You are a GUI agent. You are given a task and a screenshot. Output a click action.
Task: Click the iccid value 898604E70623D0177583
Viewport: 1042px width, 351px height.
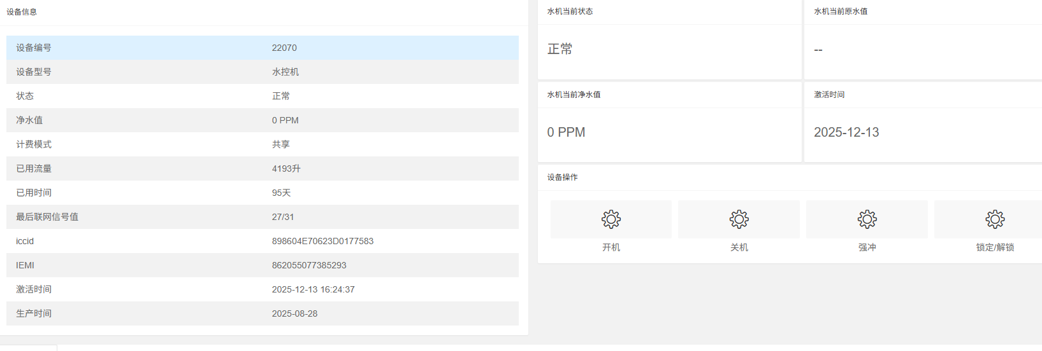322,241
